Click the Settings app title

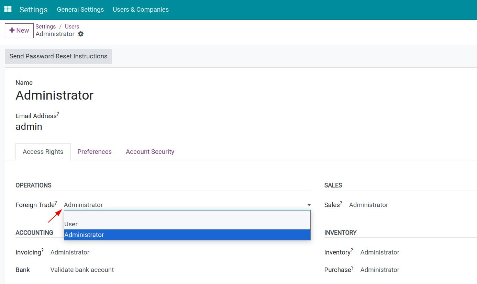[x=33, y=10]
